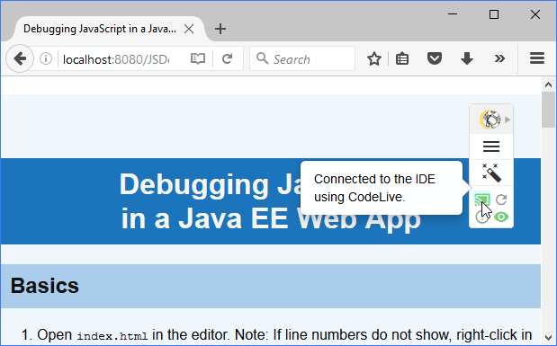Bookmark this page with the star

pos(374,58)
